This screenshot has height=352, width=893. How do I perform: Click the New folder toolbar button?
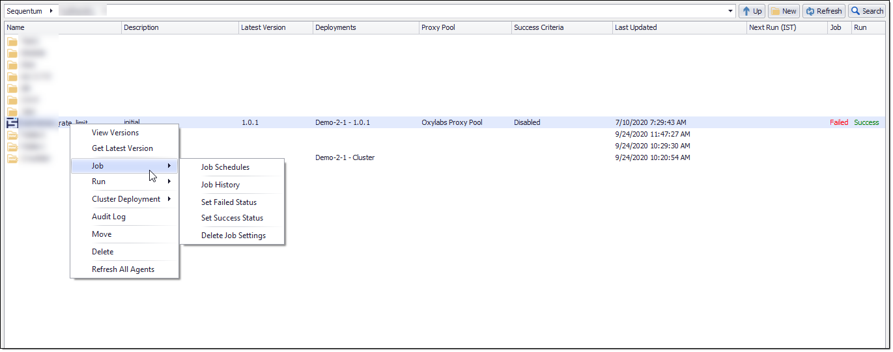(x=784, y=11)
